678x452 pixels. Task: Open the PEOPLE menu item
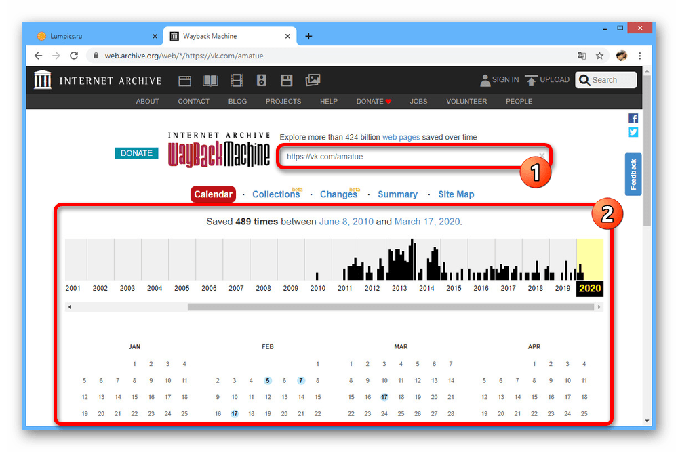click(x=519, y=102)
